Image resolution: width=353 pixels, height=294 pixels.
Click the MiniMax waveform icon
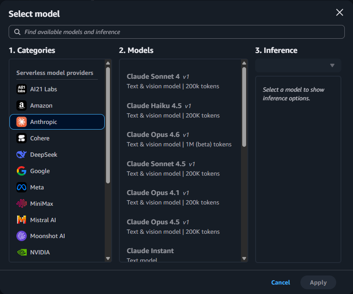click(x=22, y=204)
